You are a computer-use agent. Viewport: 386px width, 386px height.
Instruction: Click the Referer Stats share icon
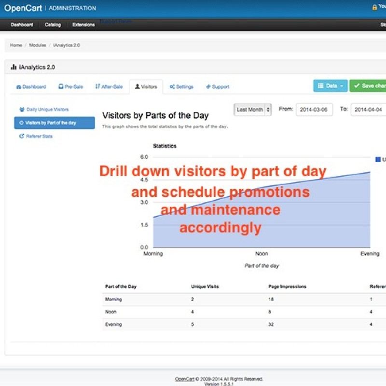(x=22, y=137)
